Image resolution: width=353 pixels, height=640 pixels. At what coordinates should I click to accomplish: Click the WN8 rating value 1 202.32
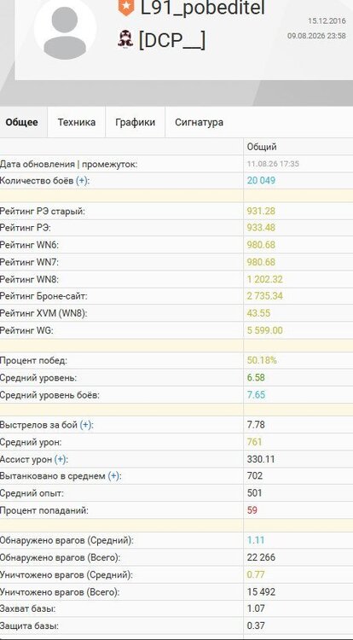[x=265, y=280]
